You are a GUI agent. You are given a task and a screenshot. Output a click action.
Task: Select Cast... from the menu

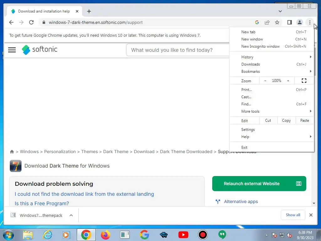(272, 97)
